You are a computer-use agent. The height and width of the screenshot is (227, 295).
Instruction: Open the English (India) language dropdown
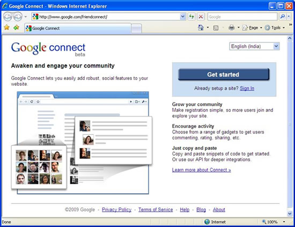coord(254,46)
